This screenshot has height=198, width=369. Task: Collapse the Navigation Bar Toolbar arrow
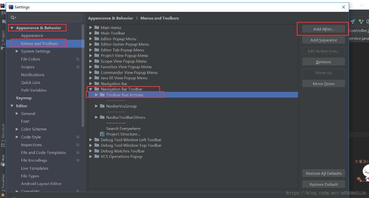click(x=91, y=89)
